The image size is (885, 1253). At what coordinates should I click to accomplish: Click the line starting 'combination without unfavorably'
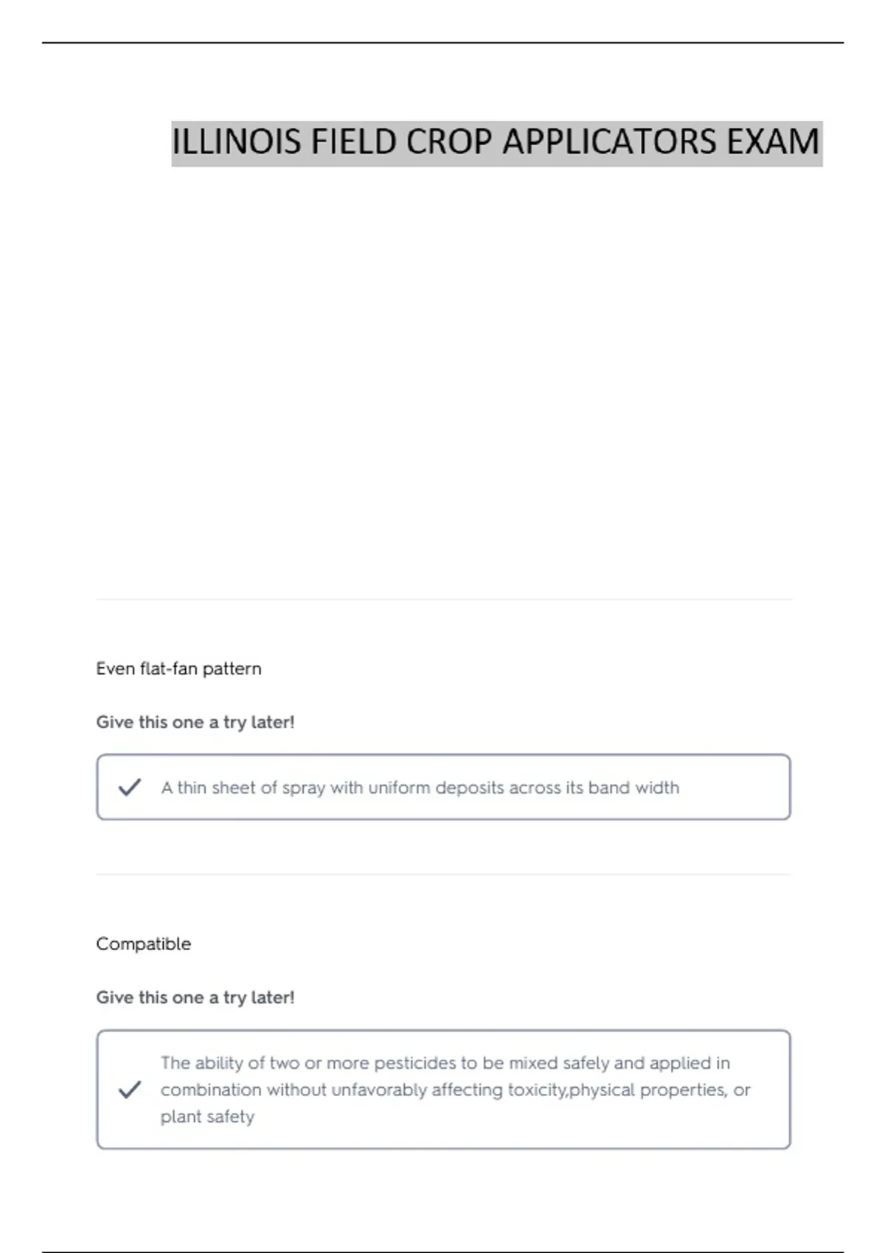coord(455,1090)
